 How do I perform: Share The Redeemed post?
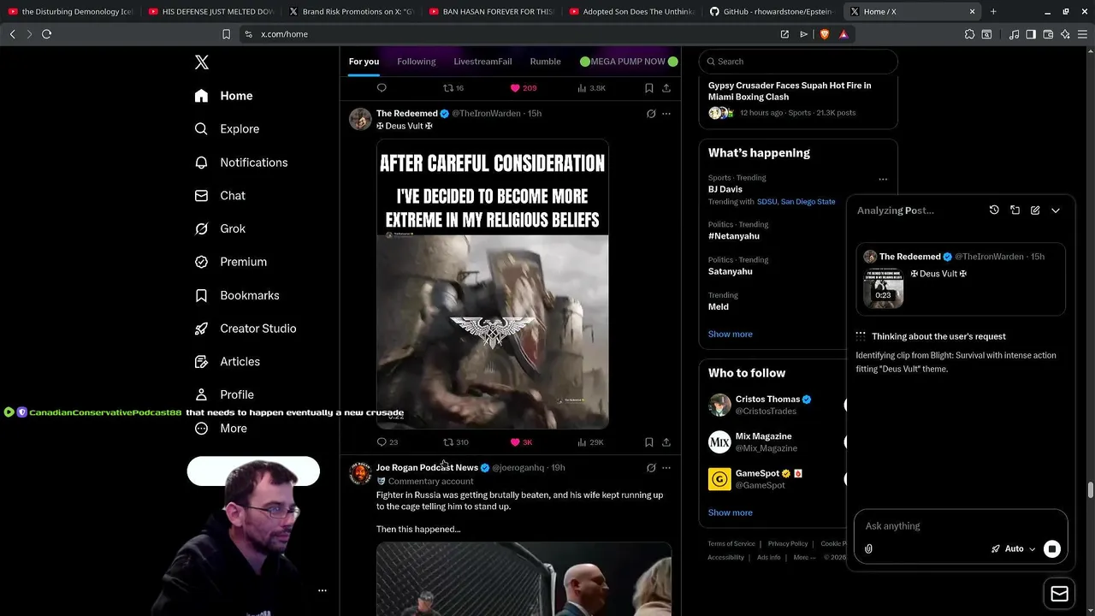pos(666,442)
